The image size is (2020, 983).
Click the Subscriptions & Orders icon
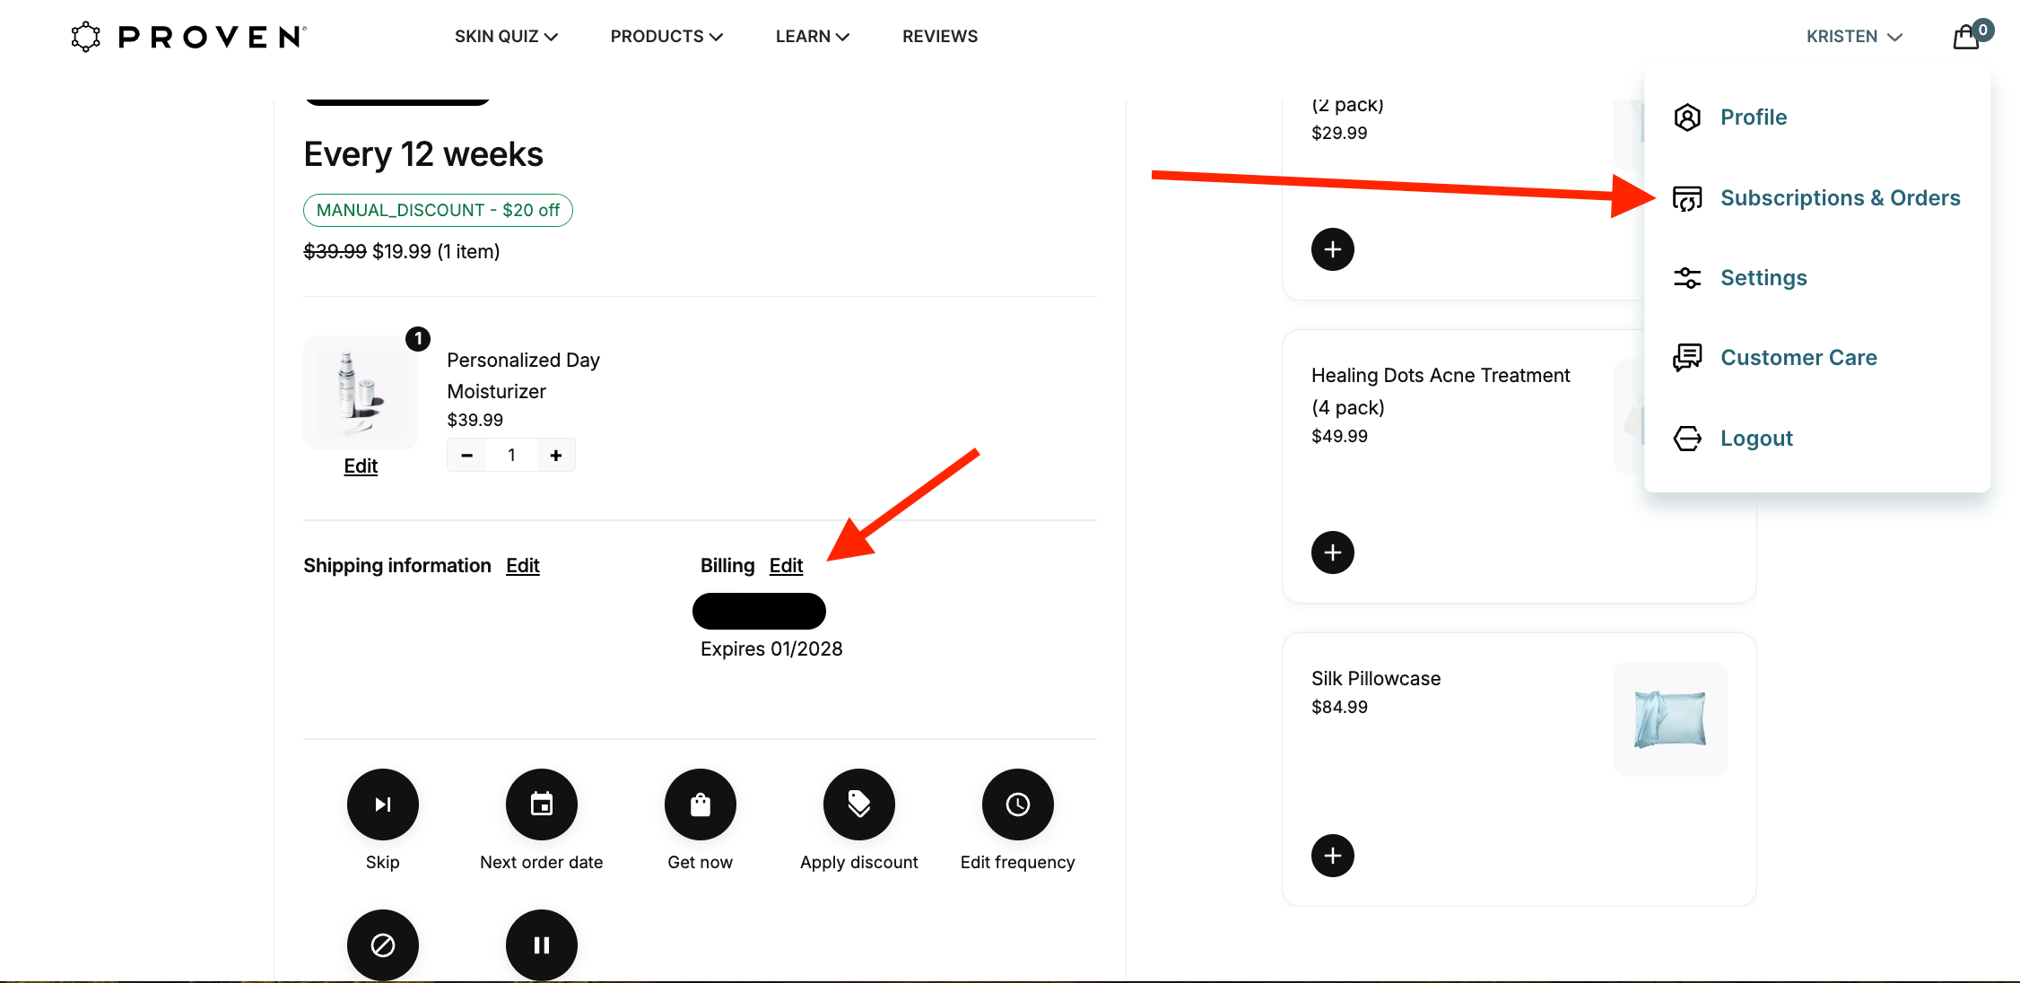(x=1687, y=198)
